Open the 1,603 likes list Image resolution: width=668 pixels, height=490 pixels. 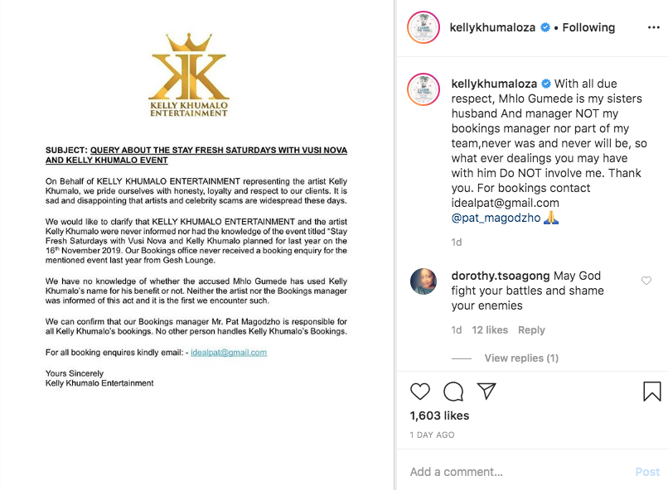coord(439,416)
